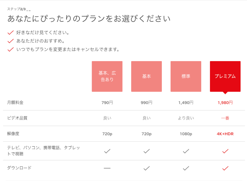Click download checkmark under 基本 plan
This screenshot has height=181, width=247.
(146, 168)
